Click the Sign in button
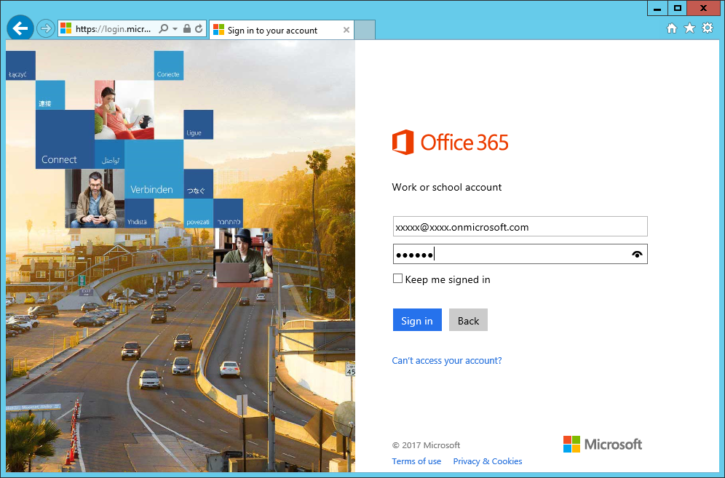The height and width of the screenshot is (478, 725). click(417, 320)
